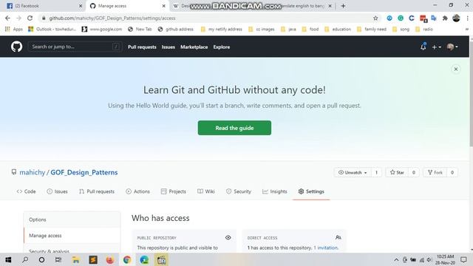This screenshot has width=473, height=266.
Task: Switch to the Projects tab
Action: [174, 191]
